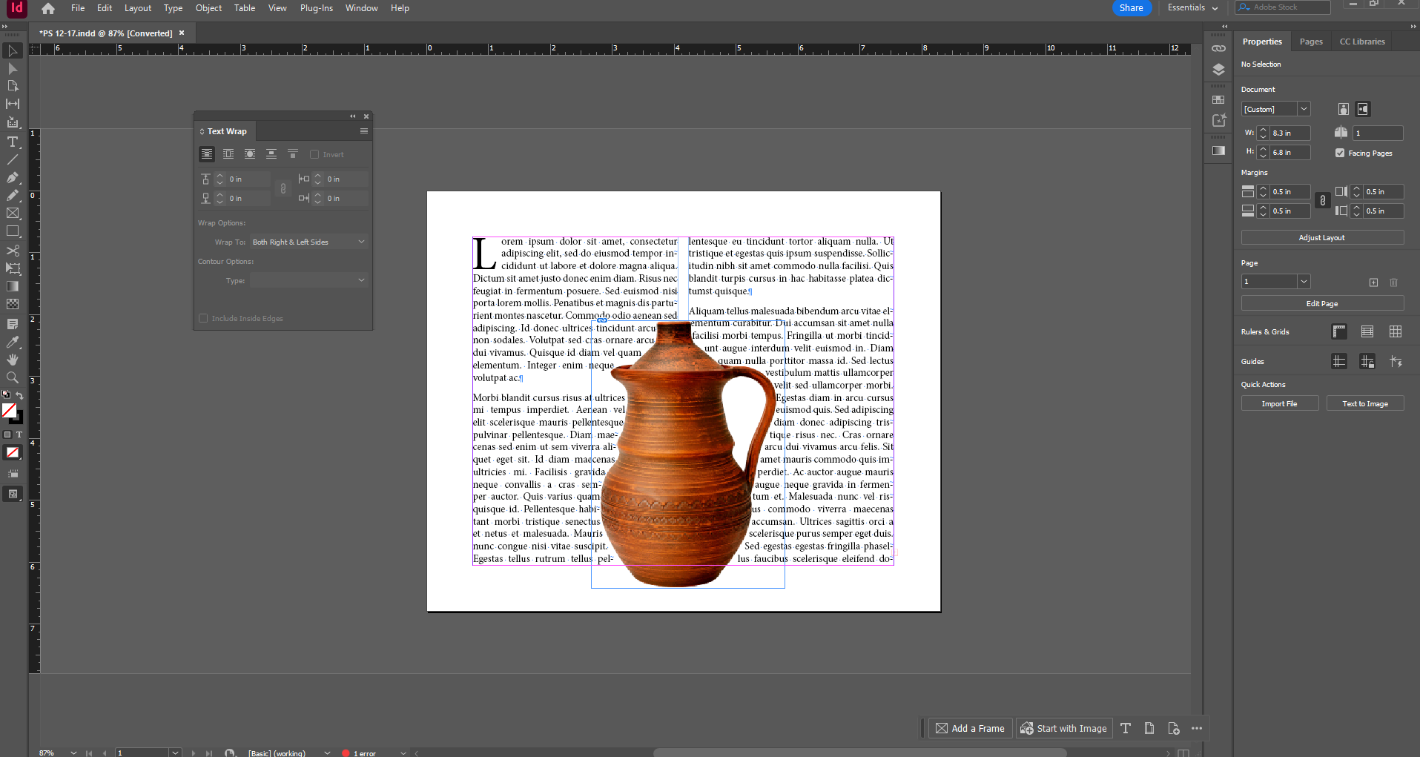Choose Wrap around bounding box icon
This screenshot has height=757, width=1420.
228,154
